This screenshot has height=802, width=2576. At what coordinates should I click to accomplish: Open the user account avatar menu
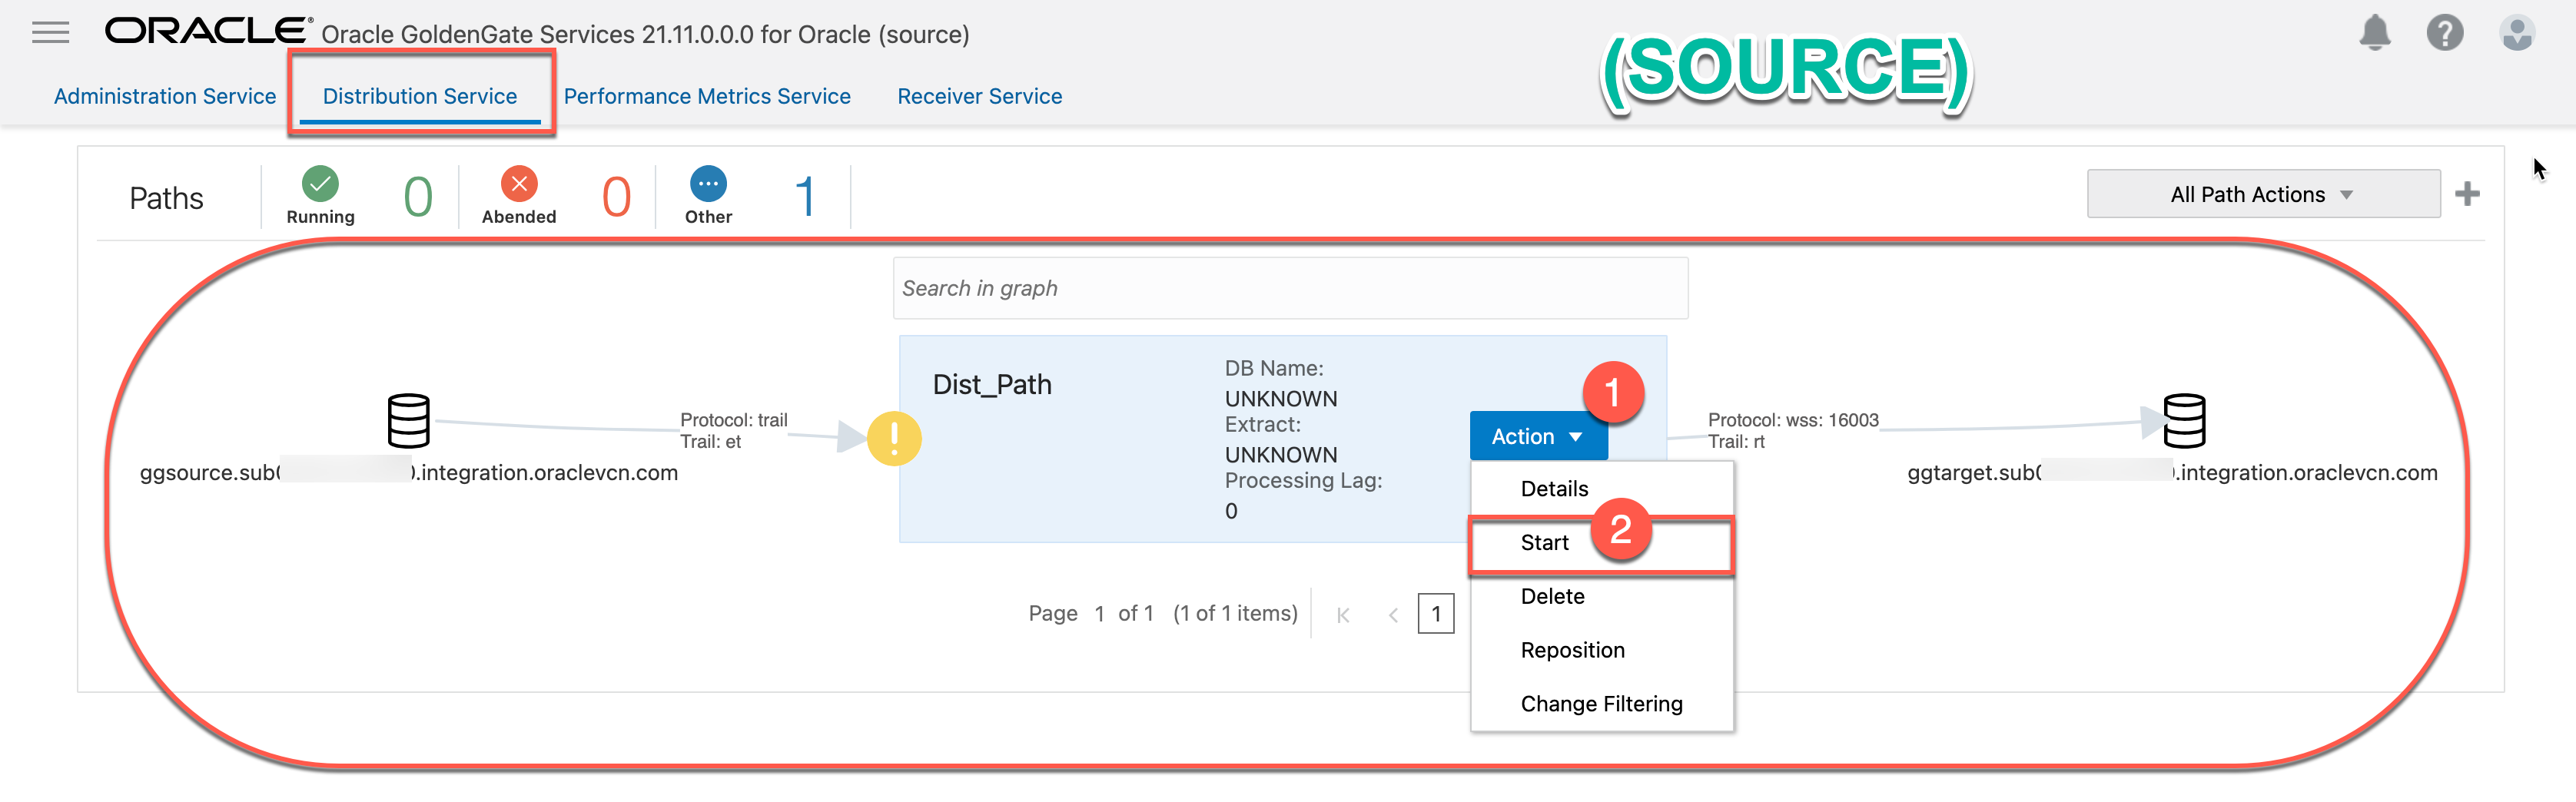[x=2516, y=33]
